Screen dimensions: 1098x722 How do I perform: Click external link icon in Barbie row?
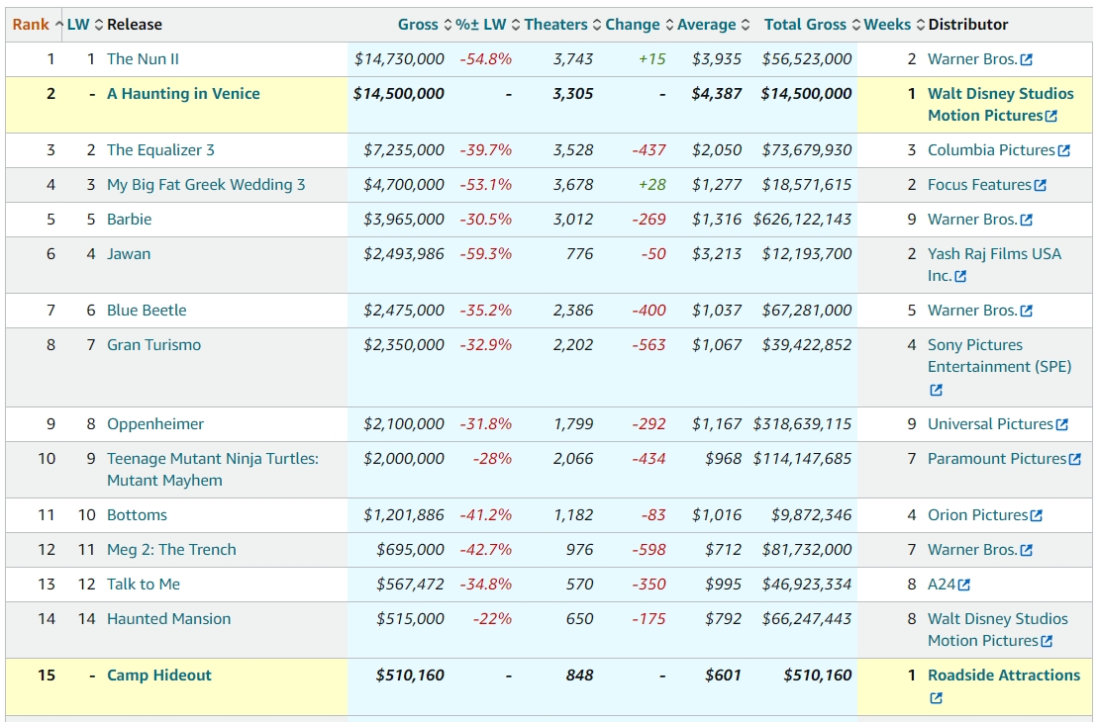(x=1027, y=221)
